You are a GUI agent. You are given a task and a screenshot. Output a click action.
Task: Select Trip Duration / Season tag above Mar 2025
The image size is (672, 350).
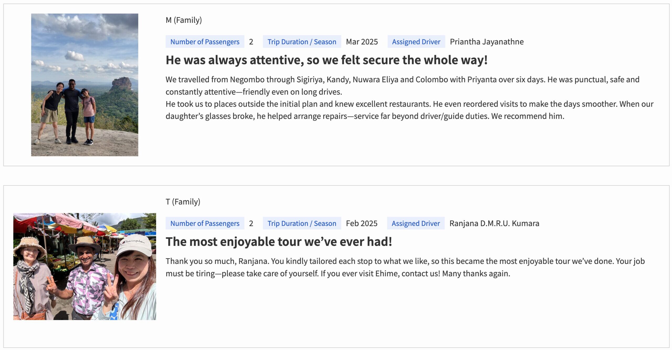click(302, 42)
